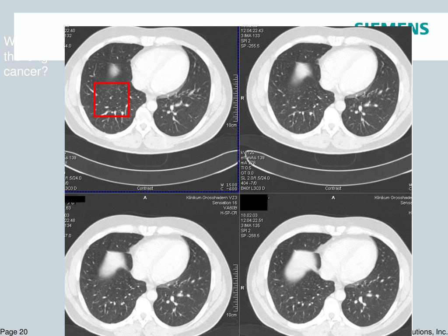Screen dimensions: 448x336
Task: Click the 'SL 2.0/1.5/24.0' value
Action: (255, 178)
